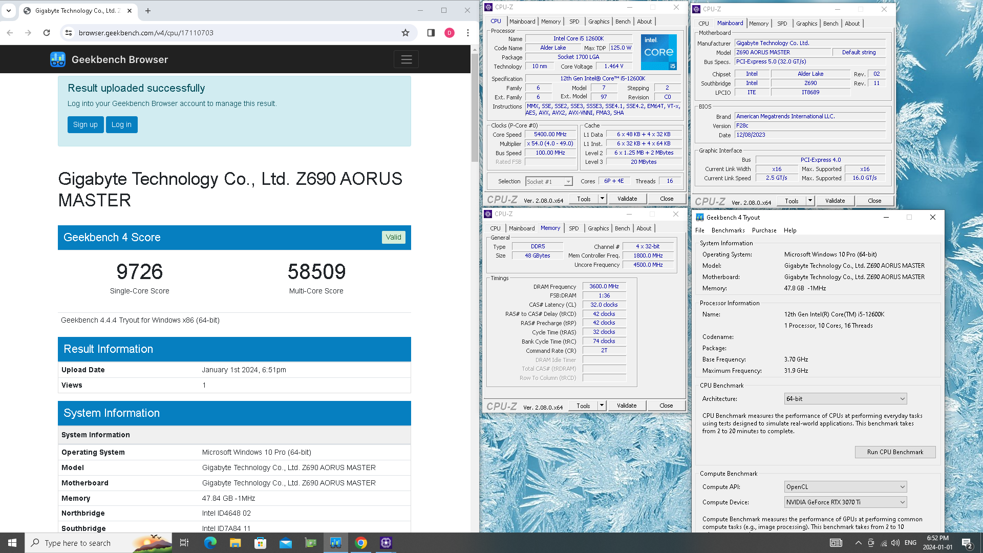Click Tools button in top-left CPU-Z window
983x553 pixels.
tap(584, 199)
